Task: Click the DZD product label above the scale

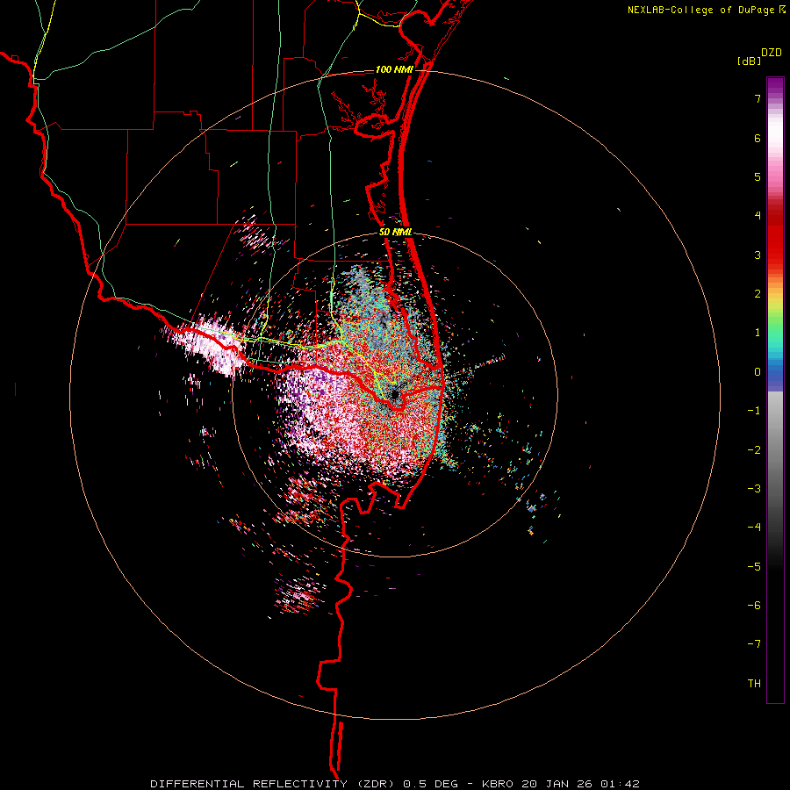Action: point(772,53)
